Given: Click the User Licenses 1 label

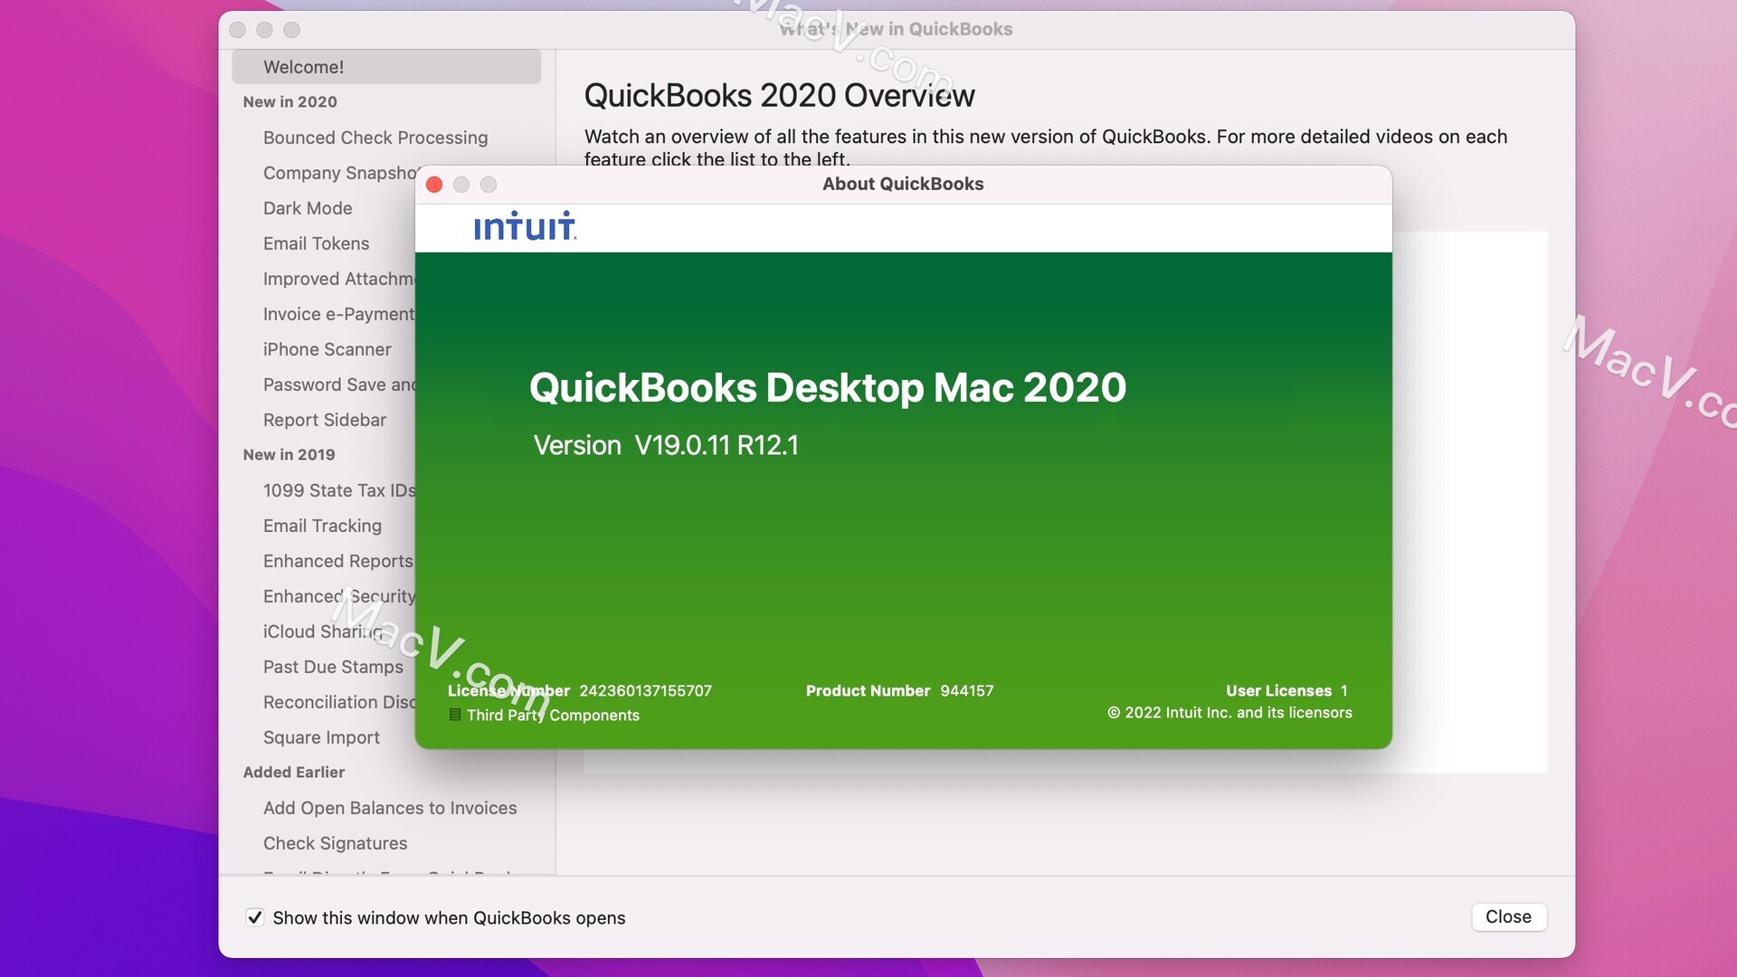Looking at the screenshot, I should pyautogui.click(x=1286, y=690).
